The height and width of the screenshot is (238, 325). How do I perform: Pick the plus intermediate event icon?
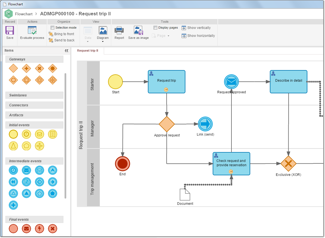13,205
